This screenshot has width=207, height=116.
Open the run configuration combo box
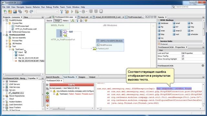pyautogui.click(x=47, y=12)
